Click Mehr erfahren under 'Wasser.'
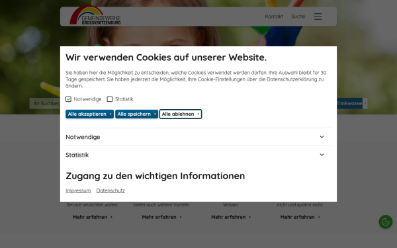The height and width of the screenshot is (248, 397). [x=231, y=217]
